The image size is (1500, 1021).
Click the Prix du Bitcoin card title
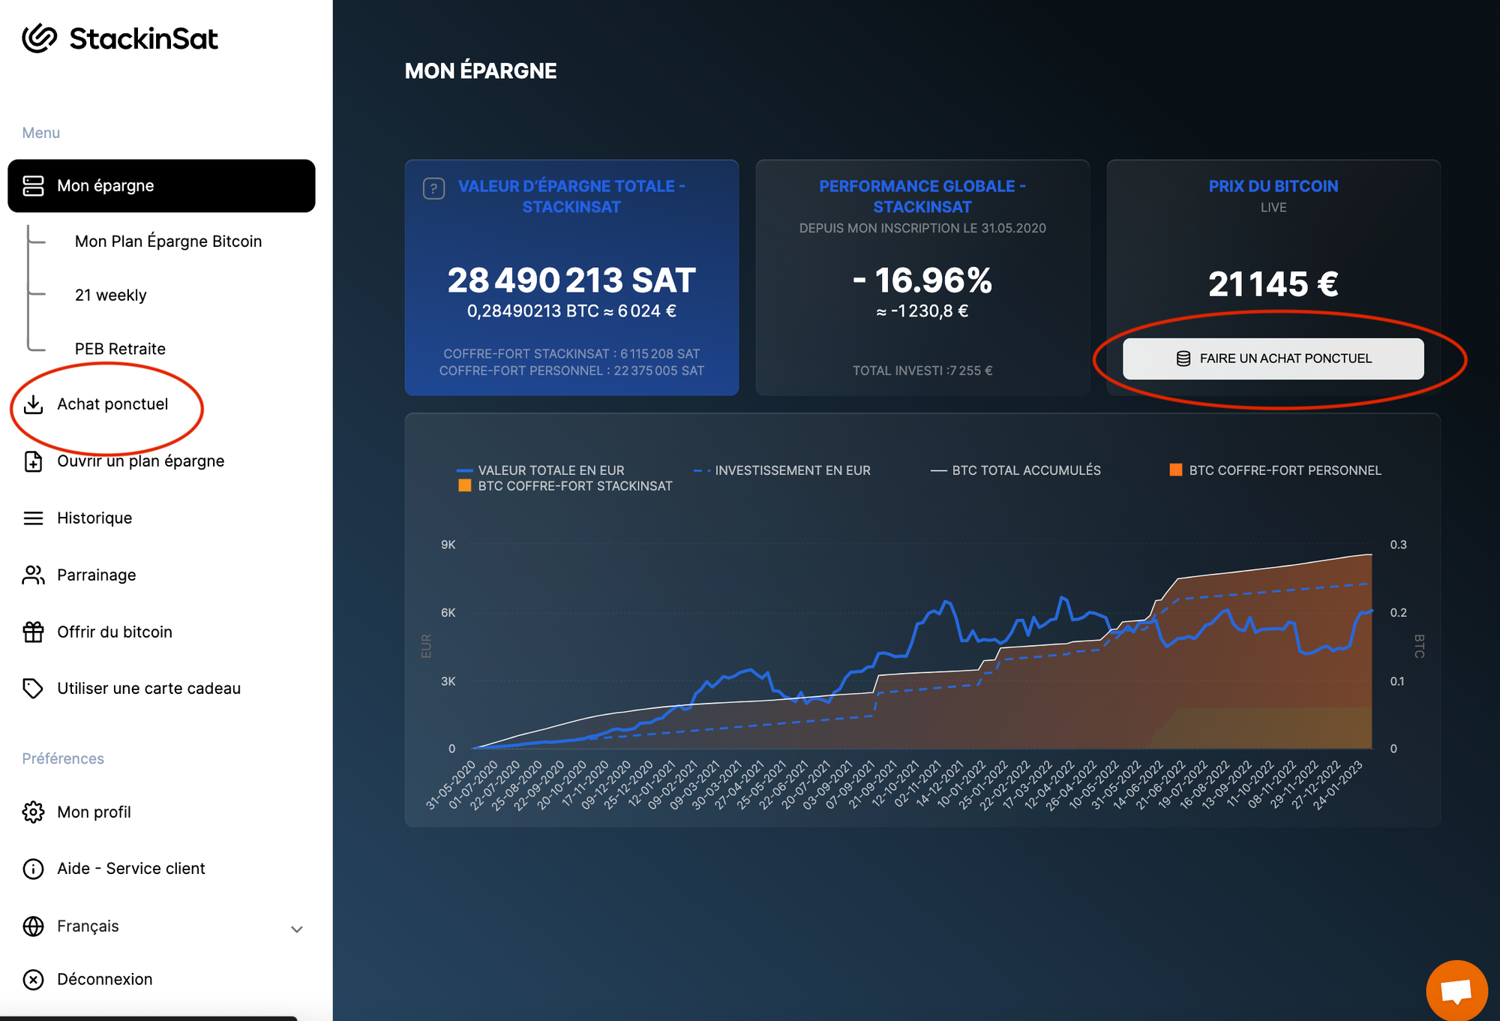[1273, 186]
